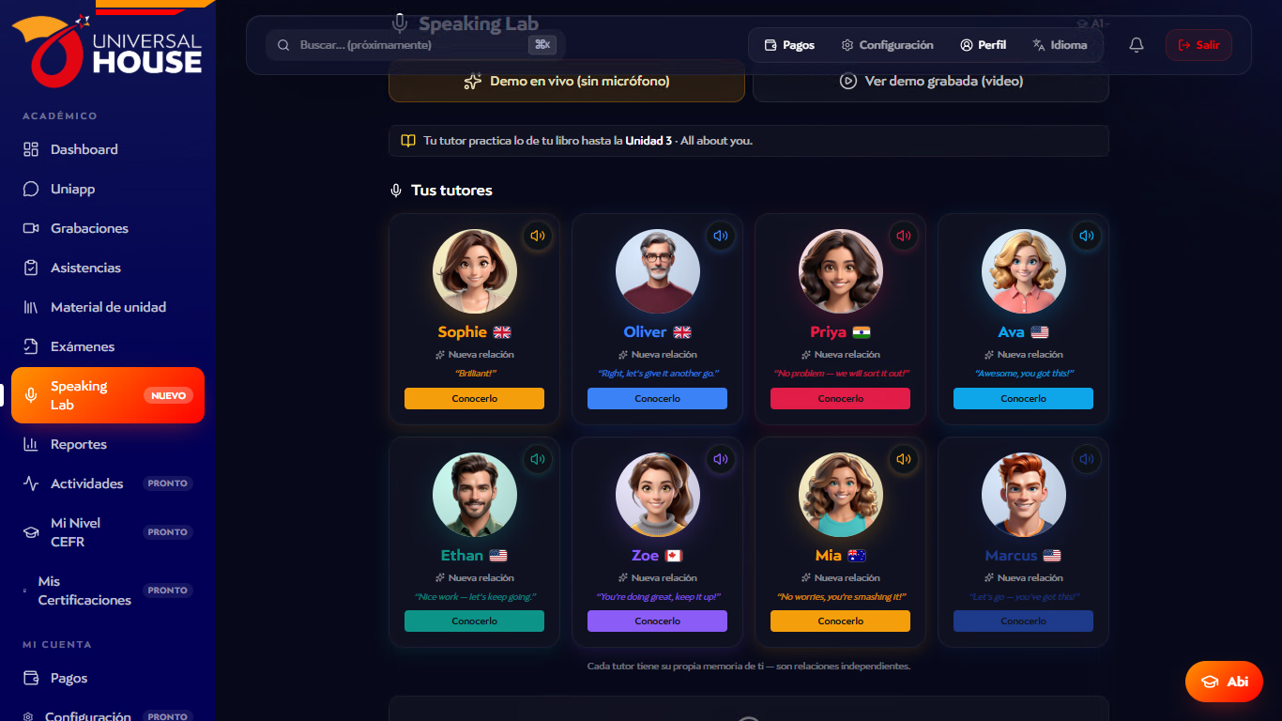This screenshot has width=1282, height=721.
Task: Click Conocerlo button for Zoe
Action: coord(657,621)
